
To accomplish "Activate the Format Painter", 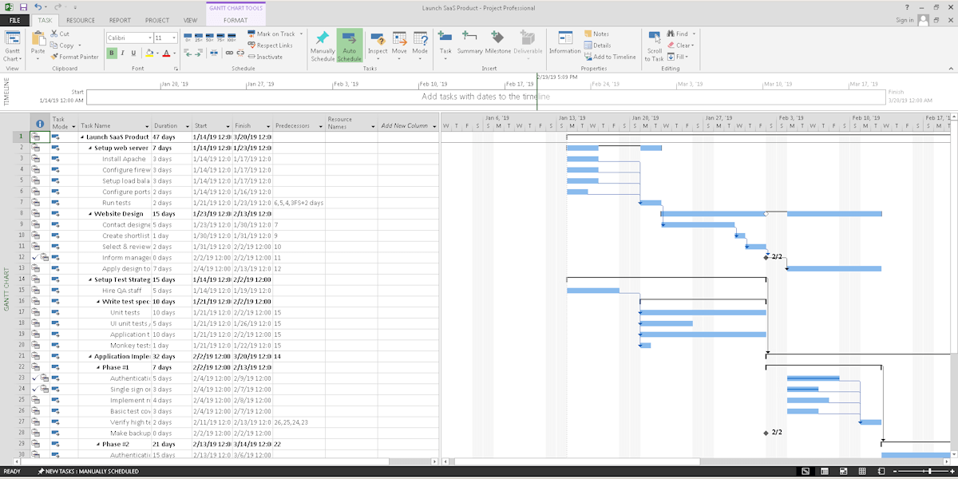I will point(74,57).
